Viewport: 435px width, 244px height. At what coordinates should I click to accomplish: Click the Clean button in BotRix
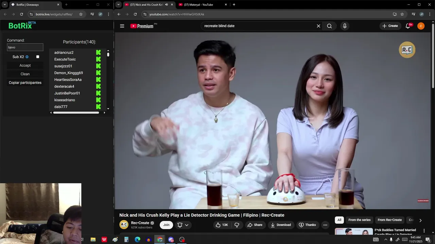coord(25,74)
